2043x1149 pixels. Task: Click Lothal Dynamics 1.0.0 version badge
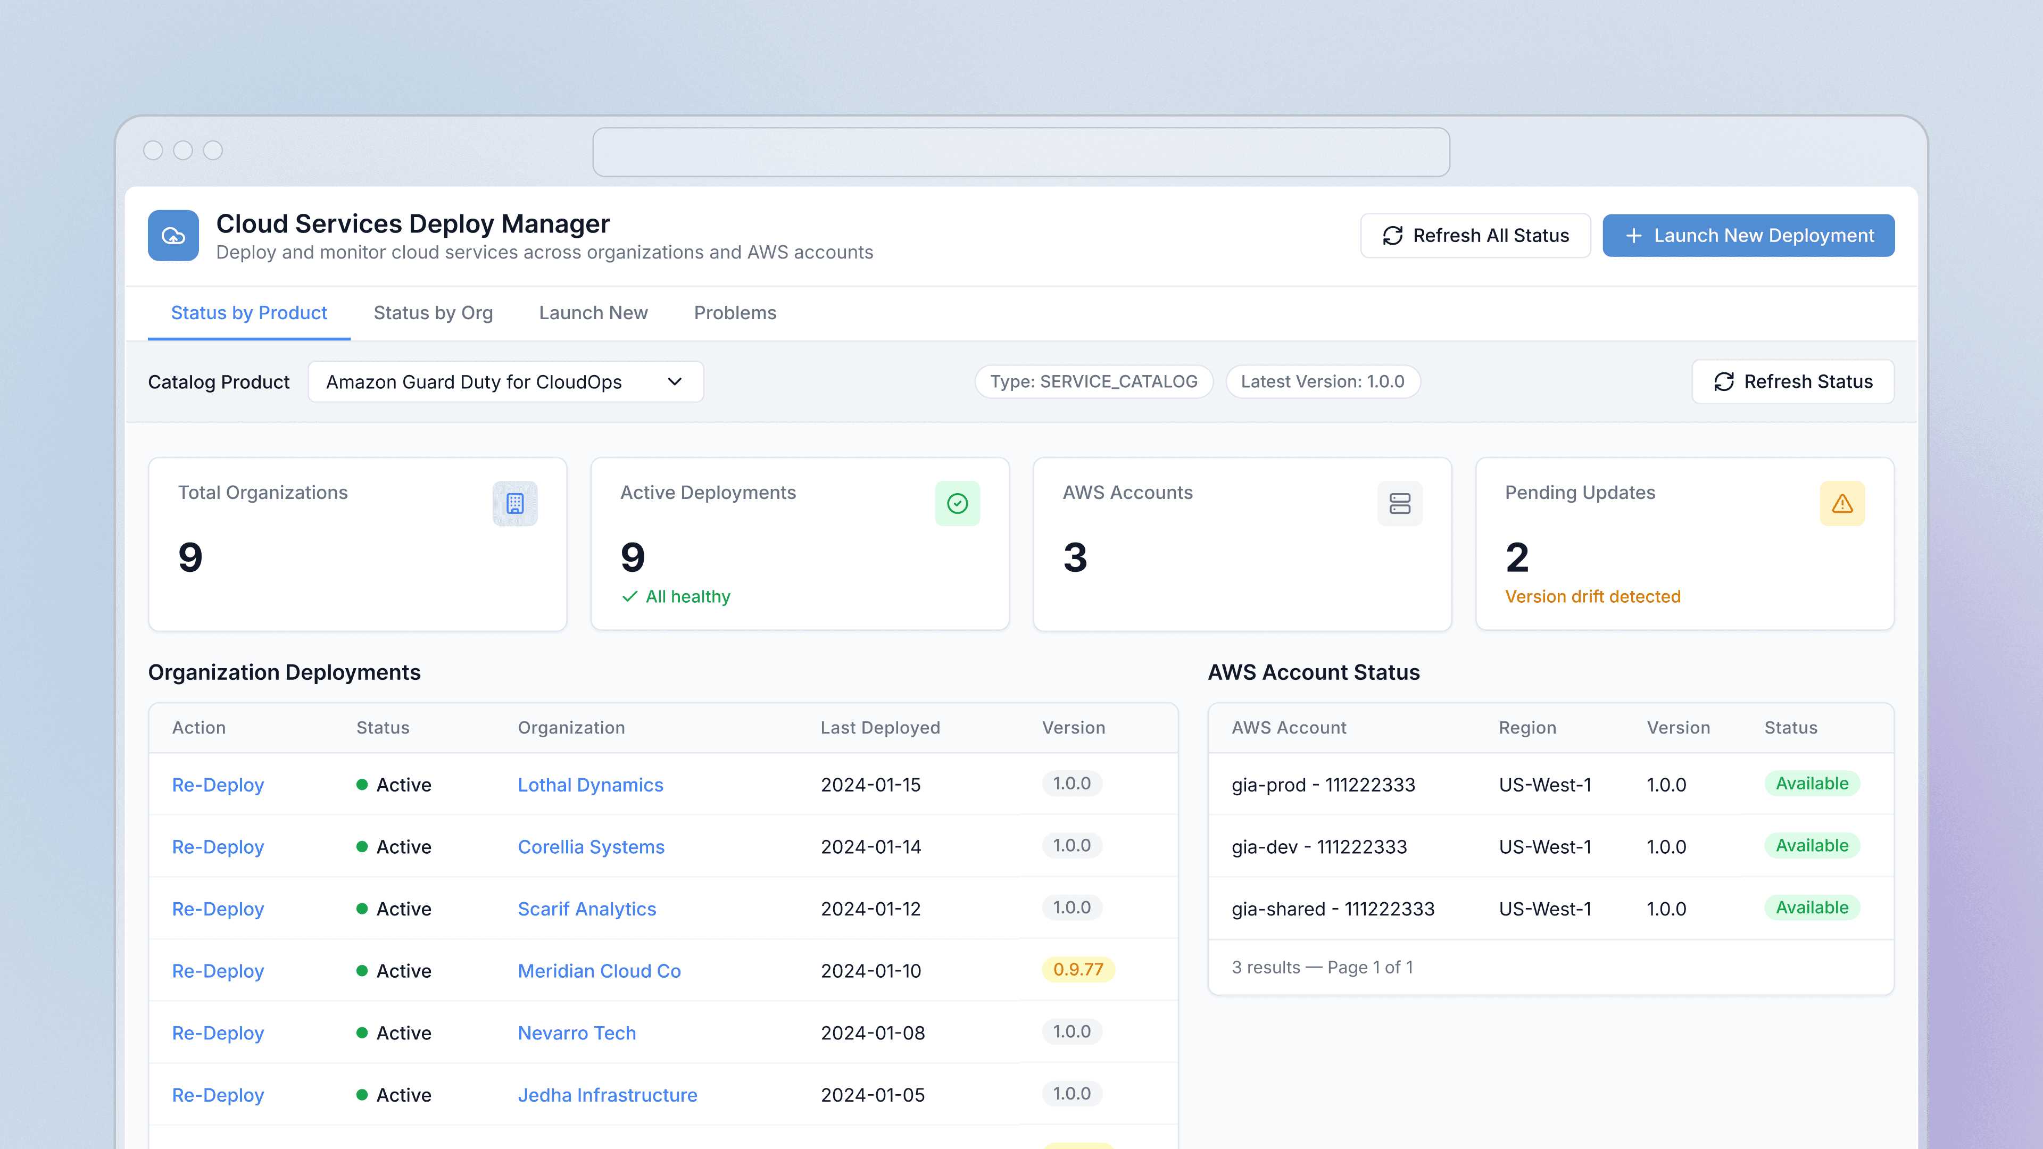(1072, 784)
